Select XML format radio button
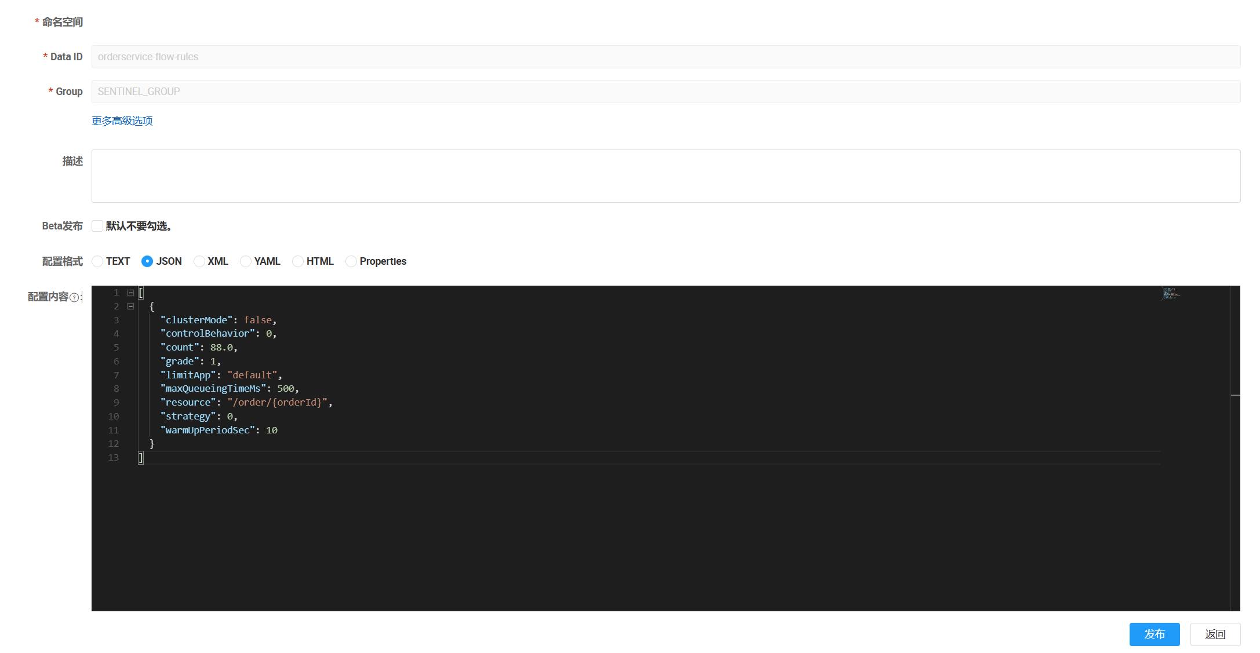The height and width of the screenshot is (653, 1260). click(x=199, y=261)
